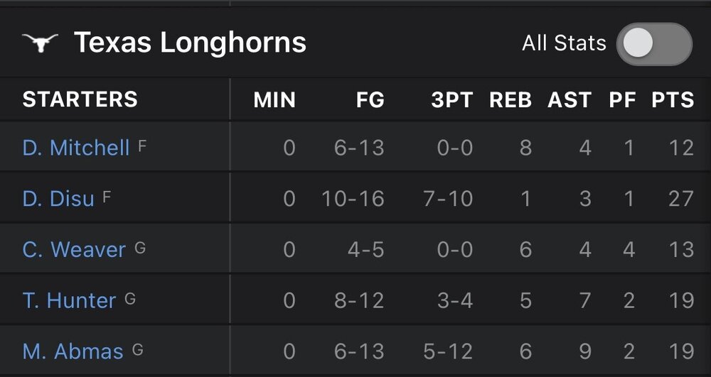711x377 pixels.
Task: Click the 3PT column header
Action: click(451, 100)
